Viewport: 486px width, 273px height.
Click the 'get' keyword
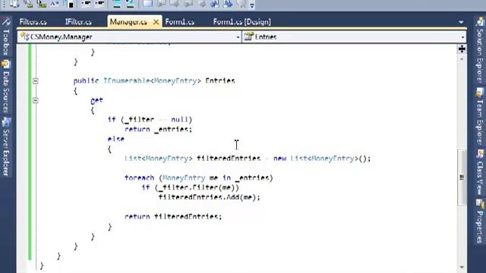tap(96, 101)
